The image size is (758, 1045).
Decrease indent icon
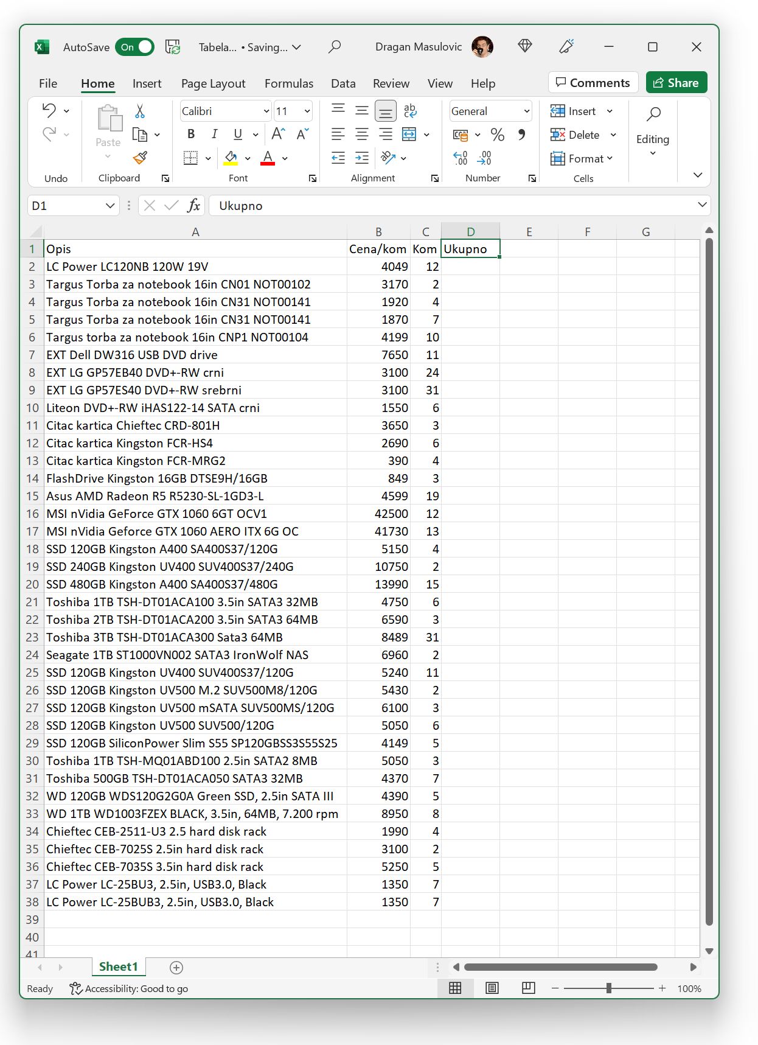[338, 158]
